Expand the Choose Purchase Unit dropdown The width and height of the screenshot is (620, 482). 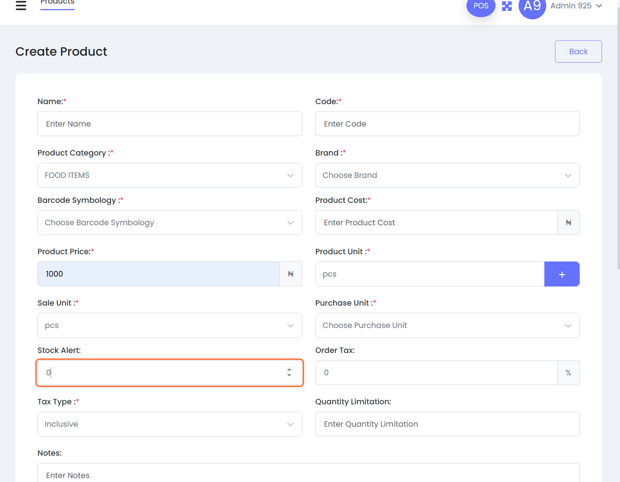pos(447,325)
